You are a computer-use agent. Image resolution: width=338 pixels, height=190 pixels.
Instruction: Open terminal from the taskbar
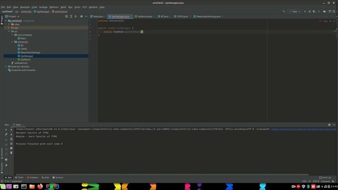24,186
